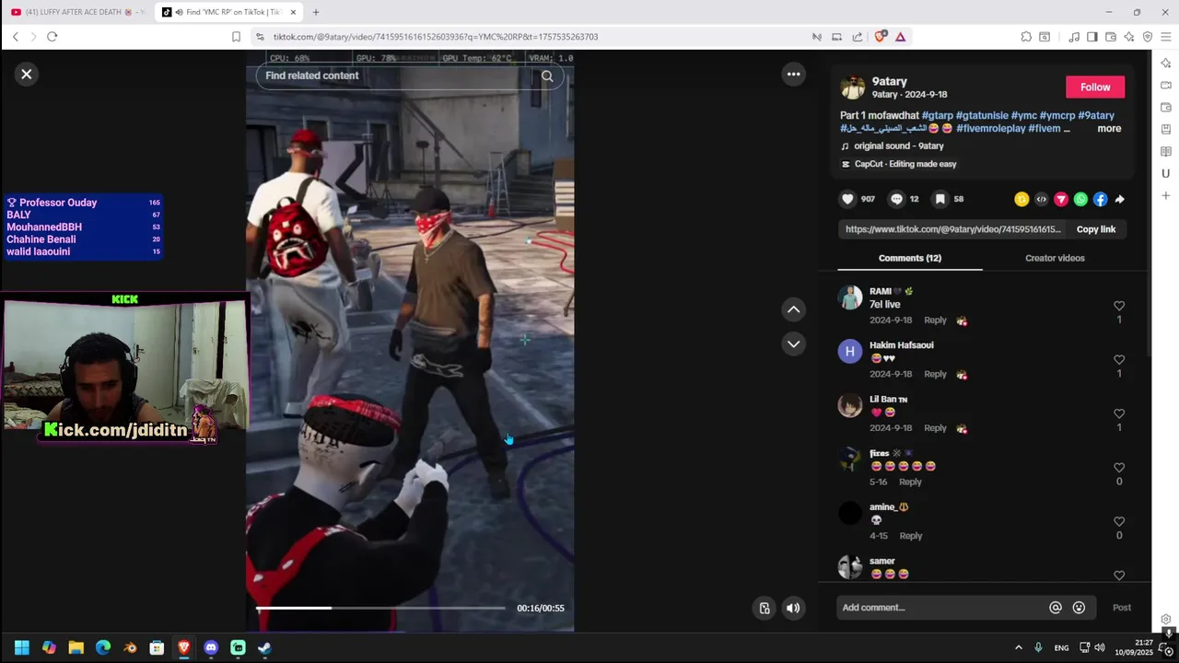Screen dimensions: 1179x663
Task: Go to the next video with down chevron
Action: (x=793, y=343)
